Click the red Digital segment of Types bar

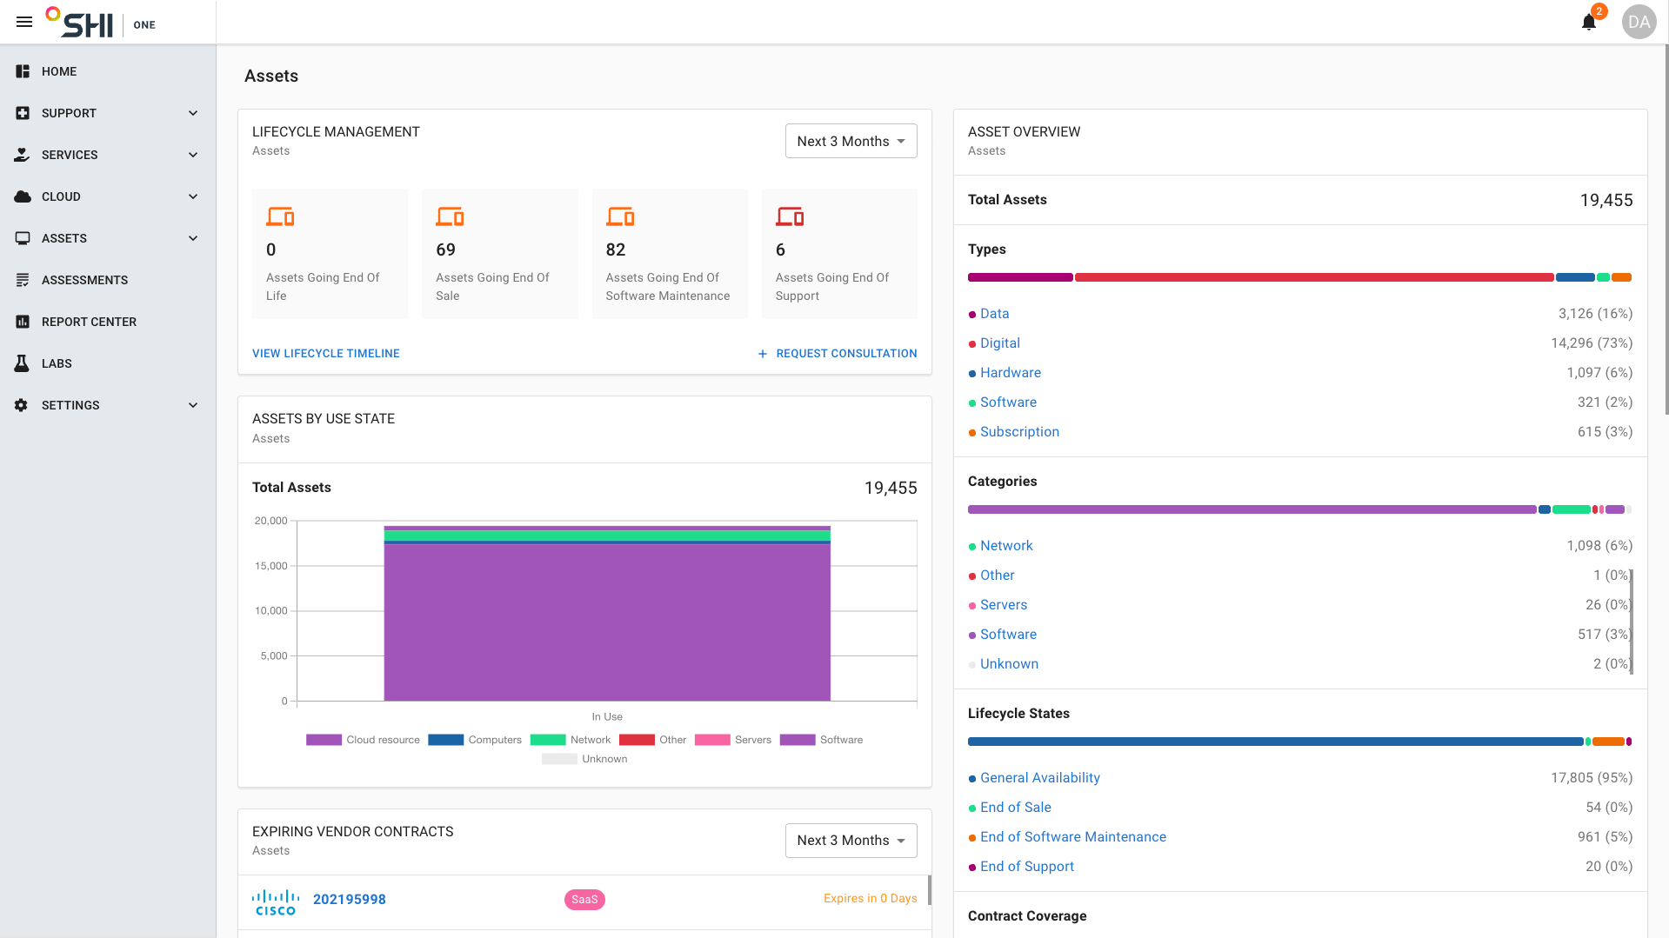(x=1314, y=277)
